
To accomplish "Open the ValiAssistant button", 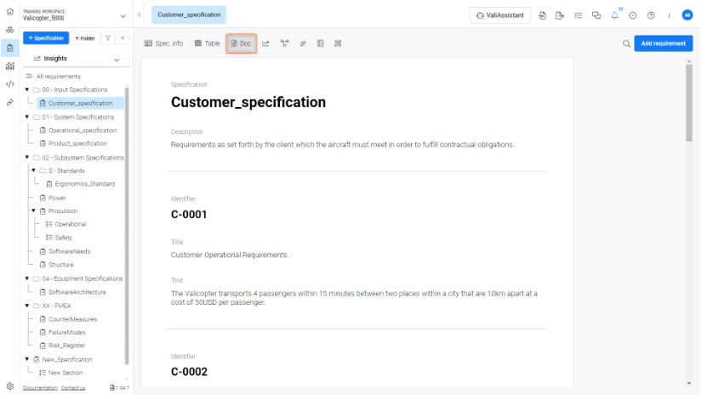I will click(499, 15).
